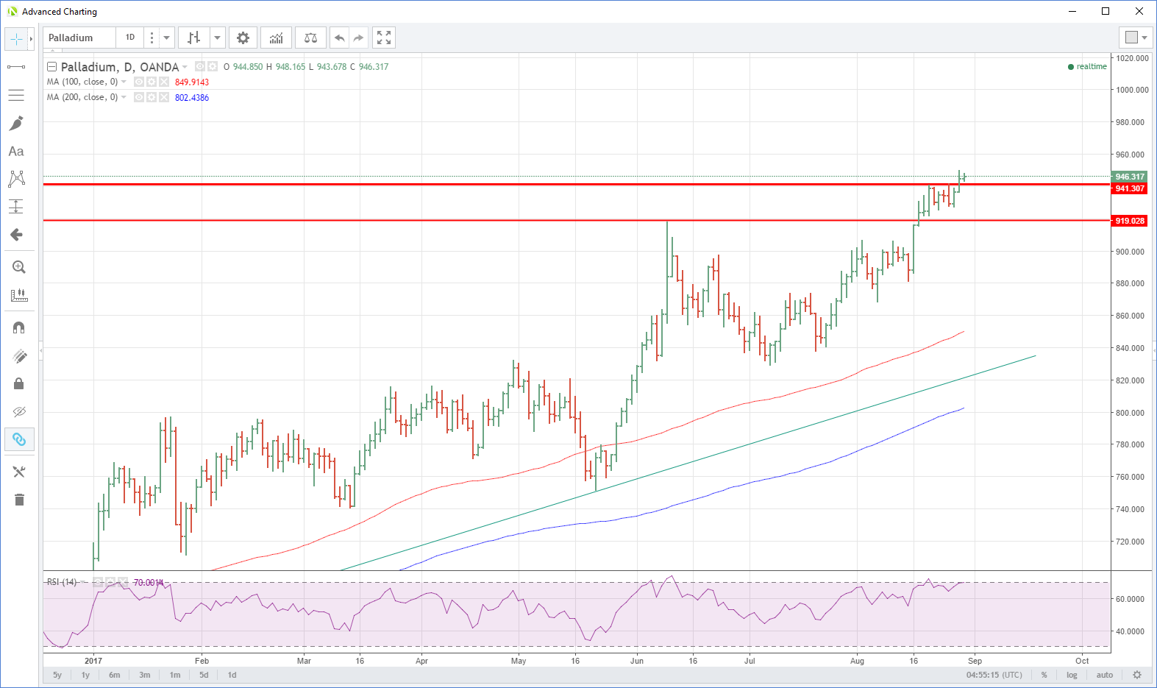Screen dimensions: 1157x688
Task: Select the 1y time range
Action: tap(85, 675)
